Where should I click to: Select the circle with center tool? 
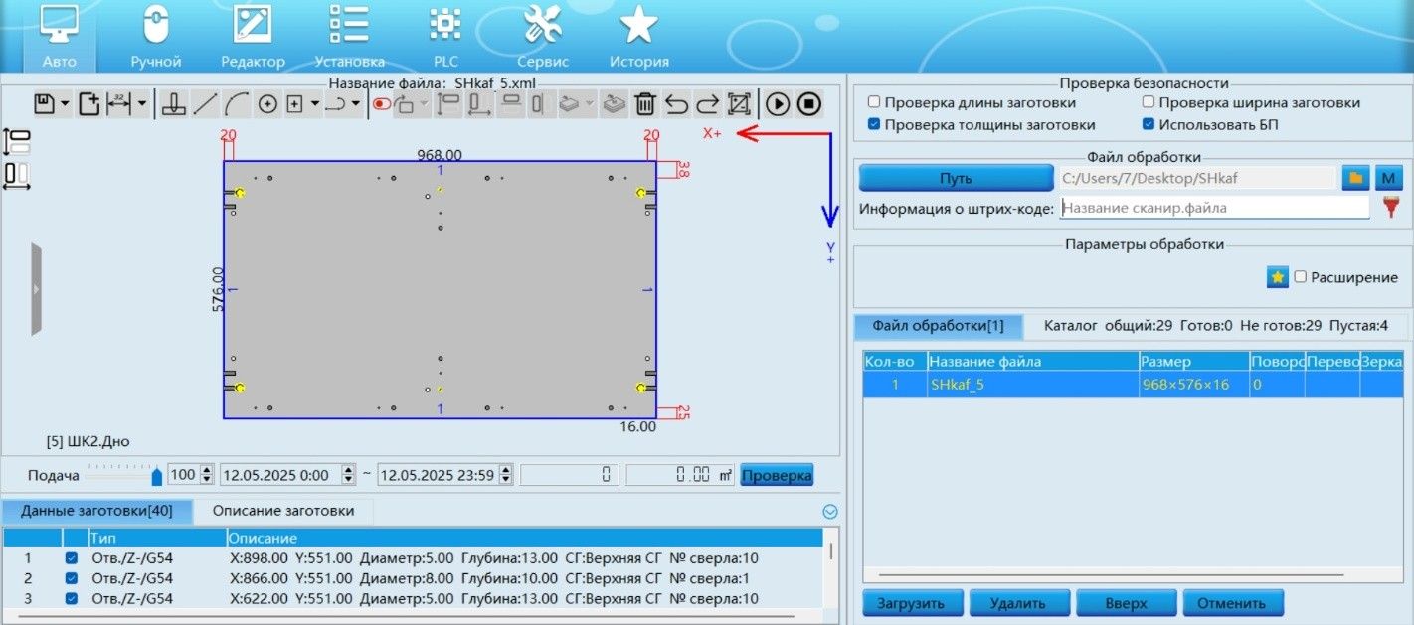click(267, 103)
